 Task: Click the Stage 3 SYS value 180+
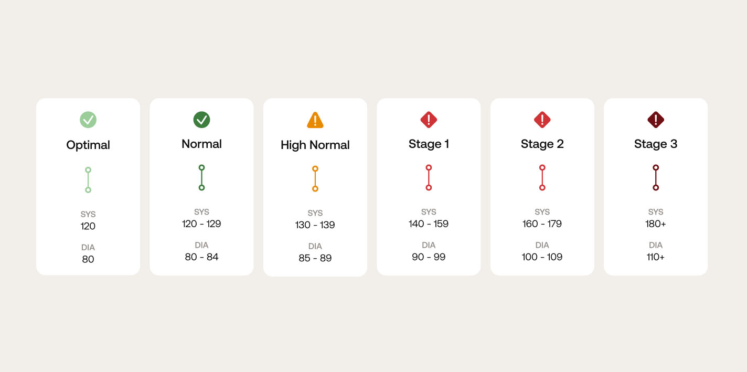coord(656,224)
